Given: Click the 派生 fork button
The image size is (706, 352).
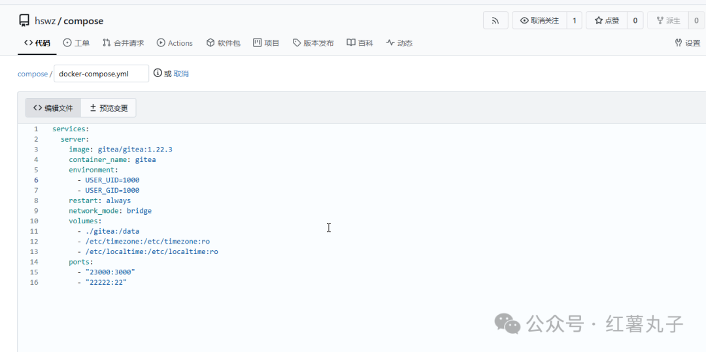Looking at the screenshot, I should [667, 20].
